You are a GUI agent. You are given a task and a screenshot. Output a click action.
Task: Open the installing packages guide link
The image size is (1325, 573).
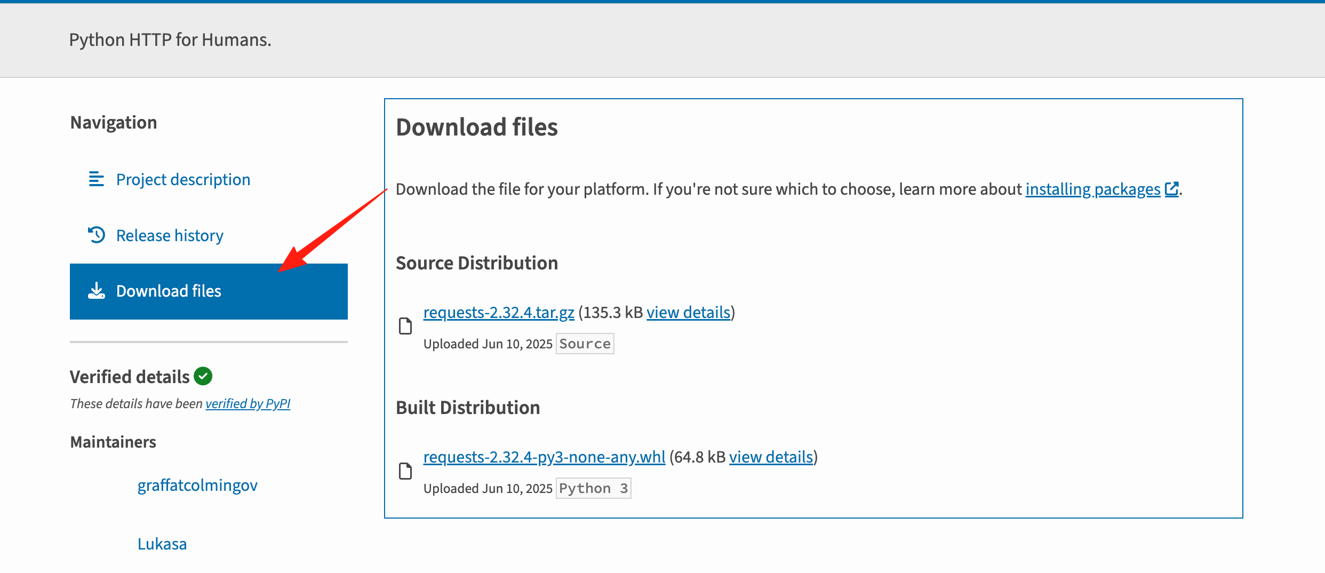(x=1092, y=189)
